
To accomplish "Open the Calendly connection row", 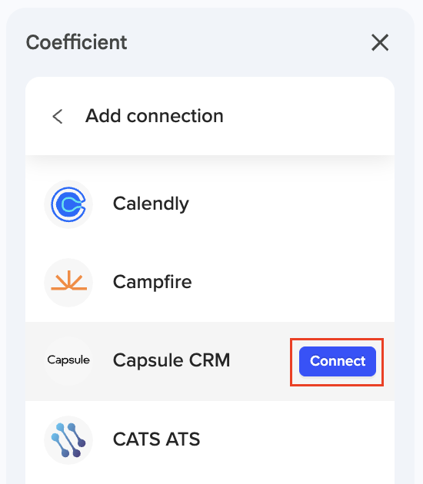I will [210, 204].
